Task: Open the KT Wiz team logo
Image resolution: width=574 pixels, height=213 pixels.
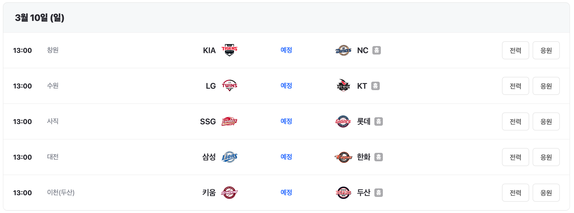Action: (343, 86)
